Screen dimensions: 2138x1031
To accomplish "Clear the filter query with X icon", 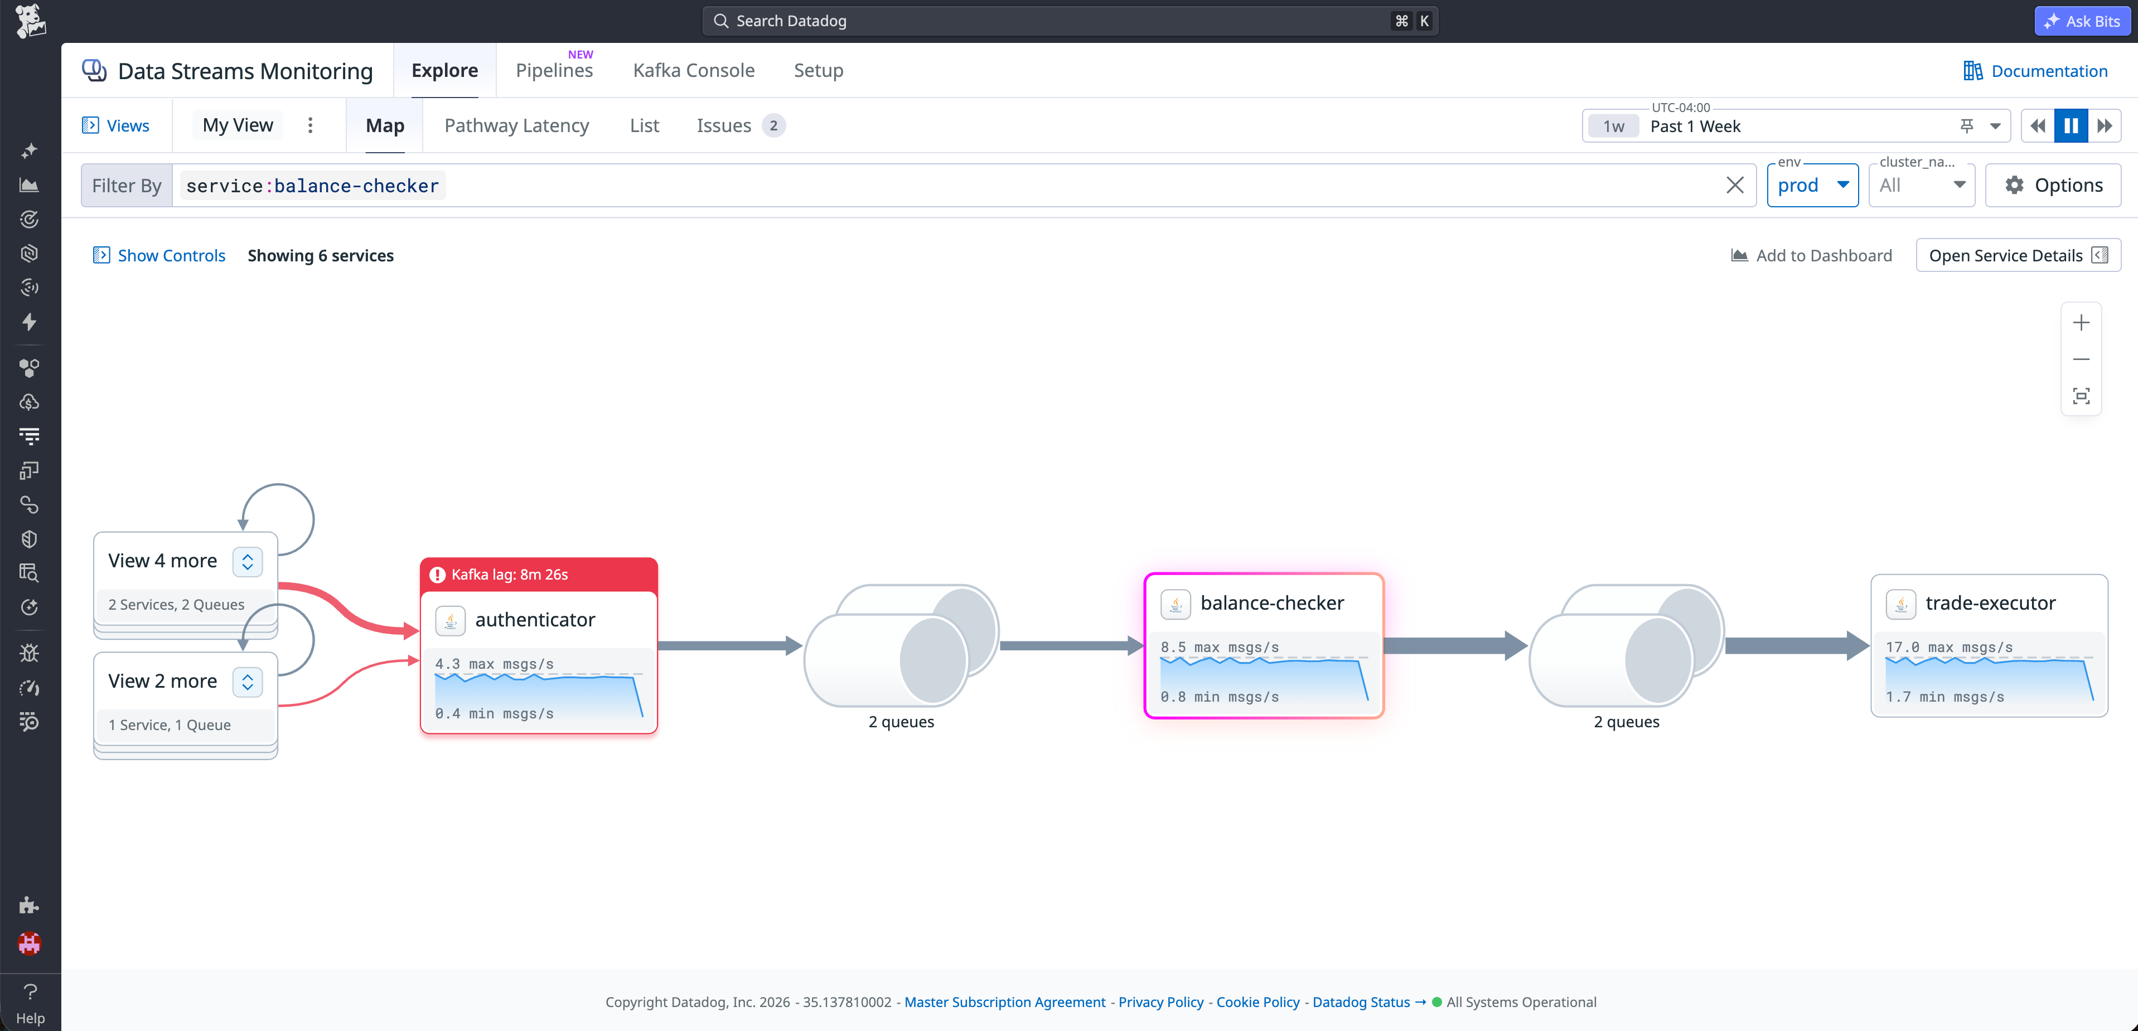I will (1735, 185).
